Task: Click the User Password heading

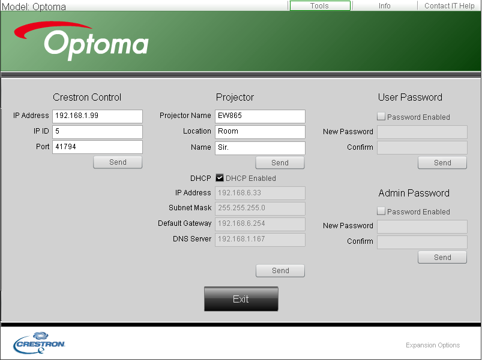Action: point(410,97)
